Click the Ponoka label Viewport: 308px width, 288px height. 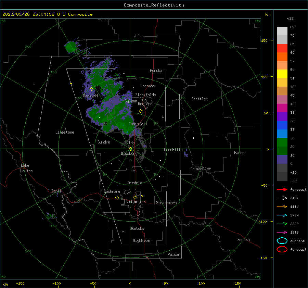(156, 71)
